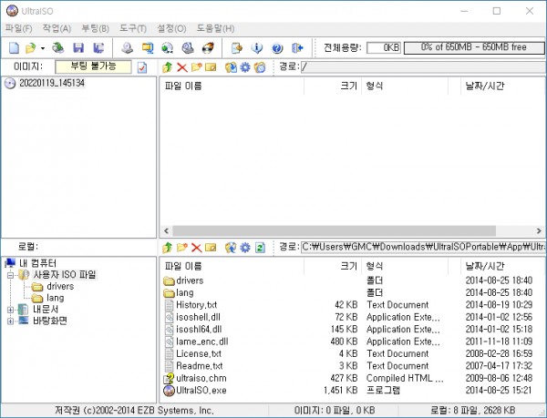Click the blue Info bubble icon
This screenshot has height=418, width=547.
[257, 47]
